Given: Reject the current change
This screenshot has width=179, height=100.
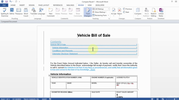Looking at the screenshot, I should 119,11.
